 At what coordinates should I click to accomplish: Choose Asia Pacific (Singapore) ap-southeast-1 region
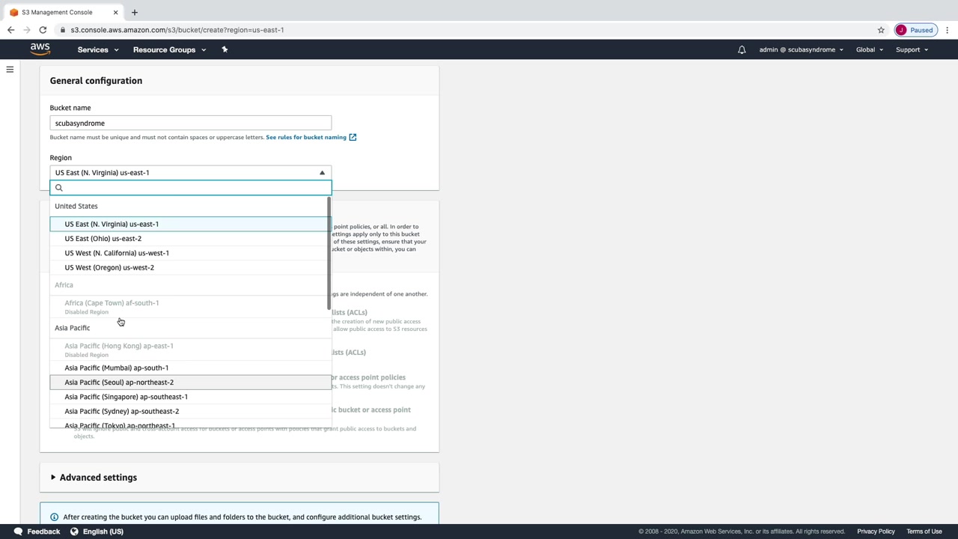tap(190, 397)
